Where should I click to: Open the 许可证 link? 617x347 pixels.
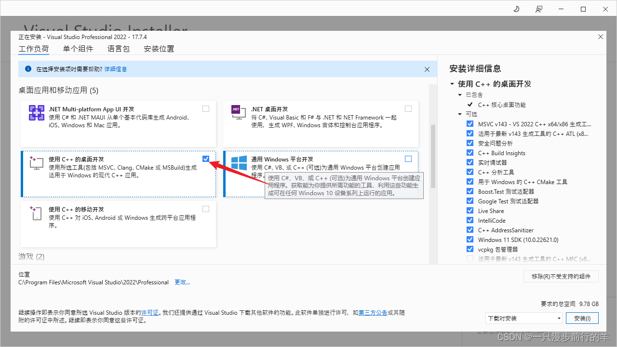(150, 313)
